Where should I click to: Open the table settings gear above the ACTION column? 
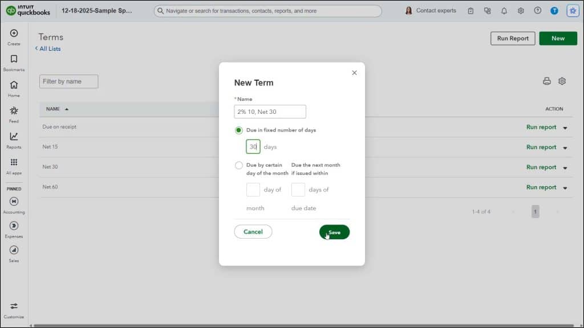point(562,81)
